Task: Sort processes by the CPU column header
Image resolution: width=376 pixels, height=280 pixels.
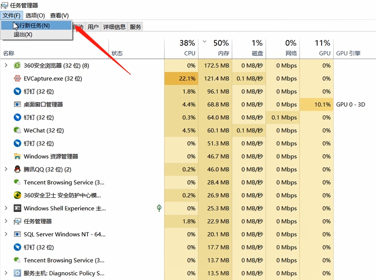Action: point(189,53)
